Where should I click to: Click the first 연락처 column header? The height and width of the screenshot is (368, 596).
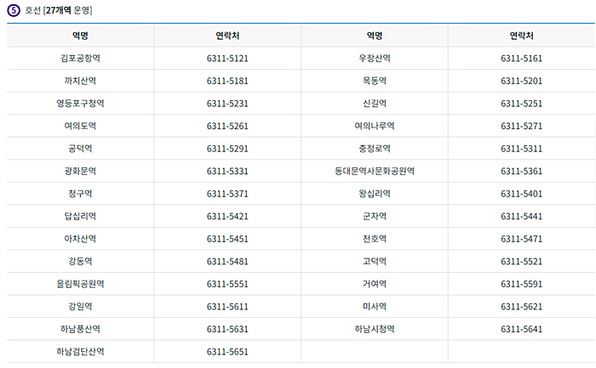click(x=227, y=36)
